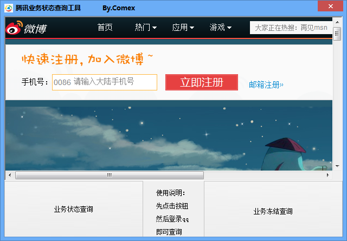The image size is (347, 241).
Task: Open the 邮箱注册 link
Action: click(x=266, y=84)
